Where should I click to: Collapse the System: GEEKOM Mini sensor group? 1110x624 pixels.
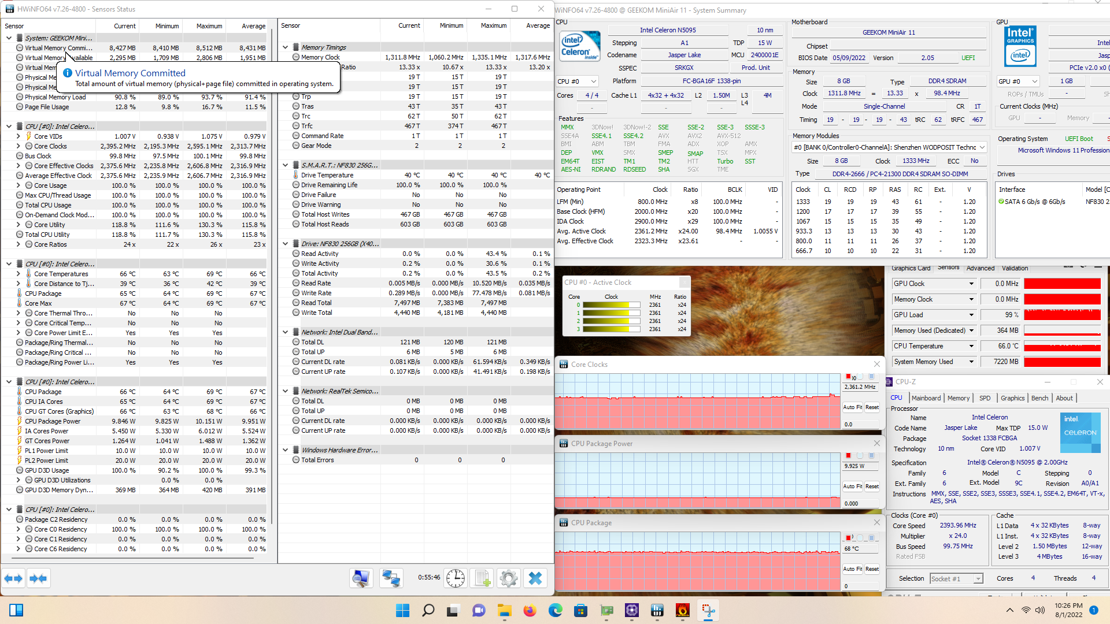pyautogui.click(x=9, y=38)
